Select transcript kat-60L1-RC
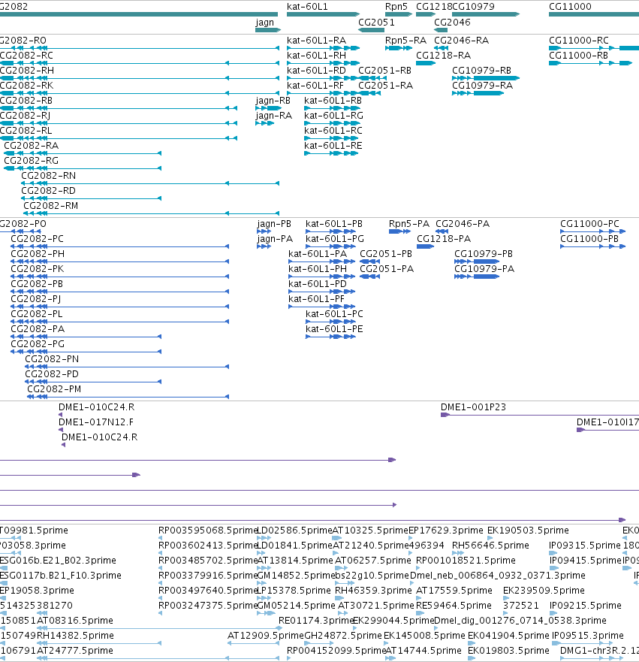Screen dimensions: 639x662 333,131
